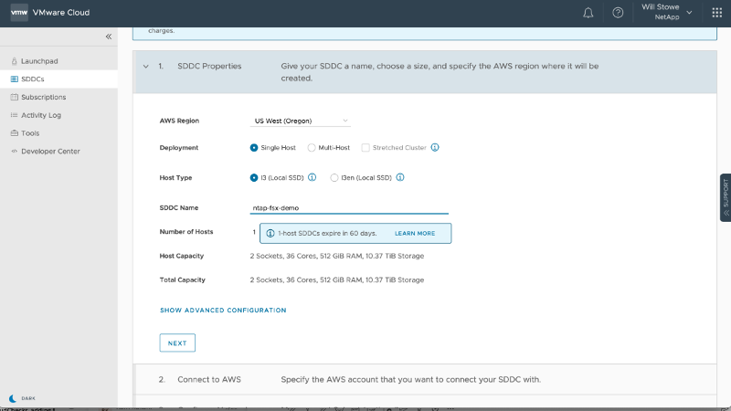Open the Will Stowe account menu
731x411 pixels.
(x=666, y=12)
